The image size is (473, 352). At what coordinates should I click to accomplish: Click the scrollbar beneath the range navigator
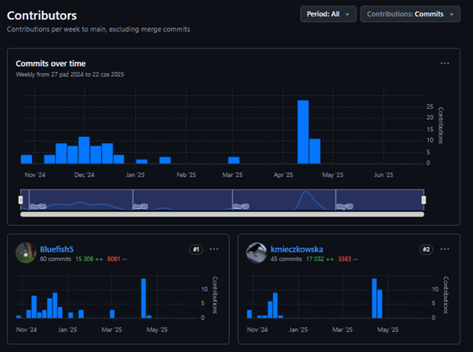tap(222, 214)
